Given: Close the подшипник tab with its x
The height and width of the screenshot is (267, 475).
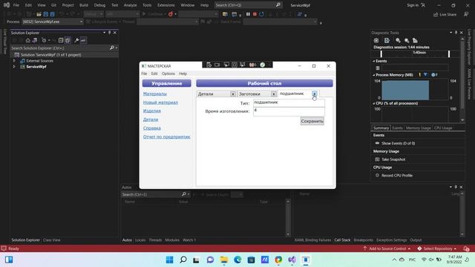Looking at the screenshot, I should [315, 93].
